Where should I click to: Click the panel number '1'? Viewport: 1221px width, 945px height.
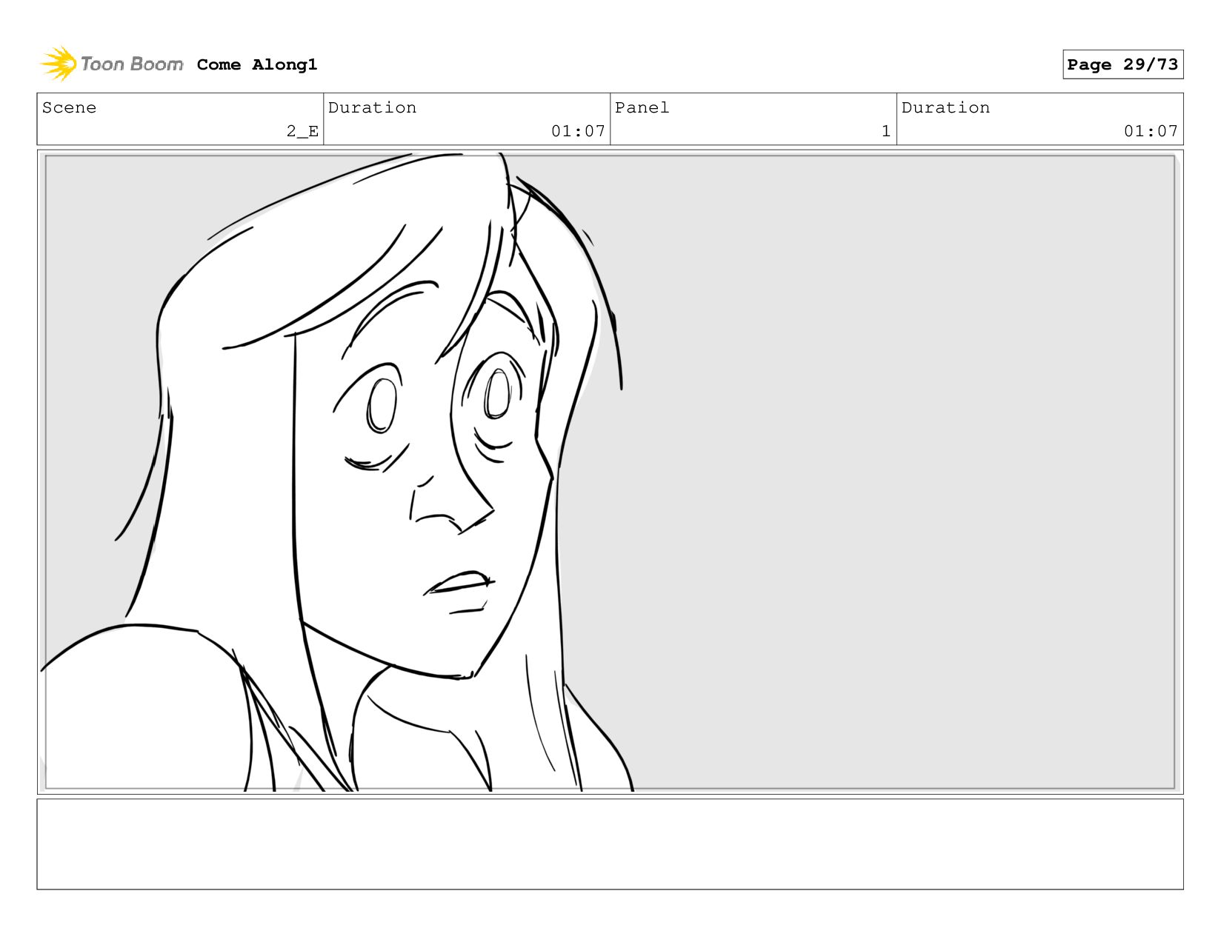pos(885,131)
